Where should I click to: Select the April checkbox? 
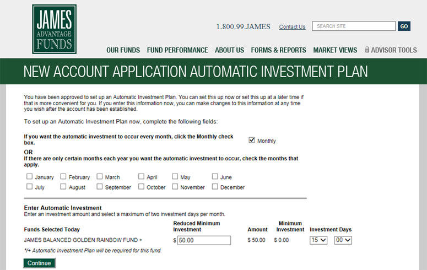click(141, 176)
